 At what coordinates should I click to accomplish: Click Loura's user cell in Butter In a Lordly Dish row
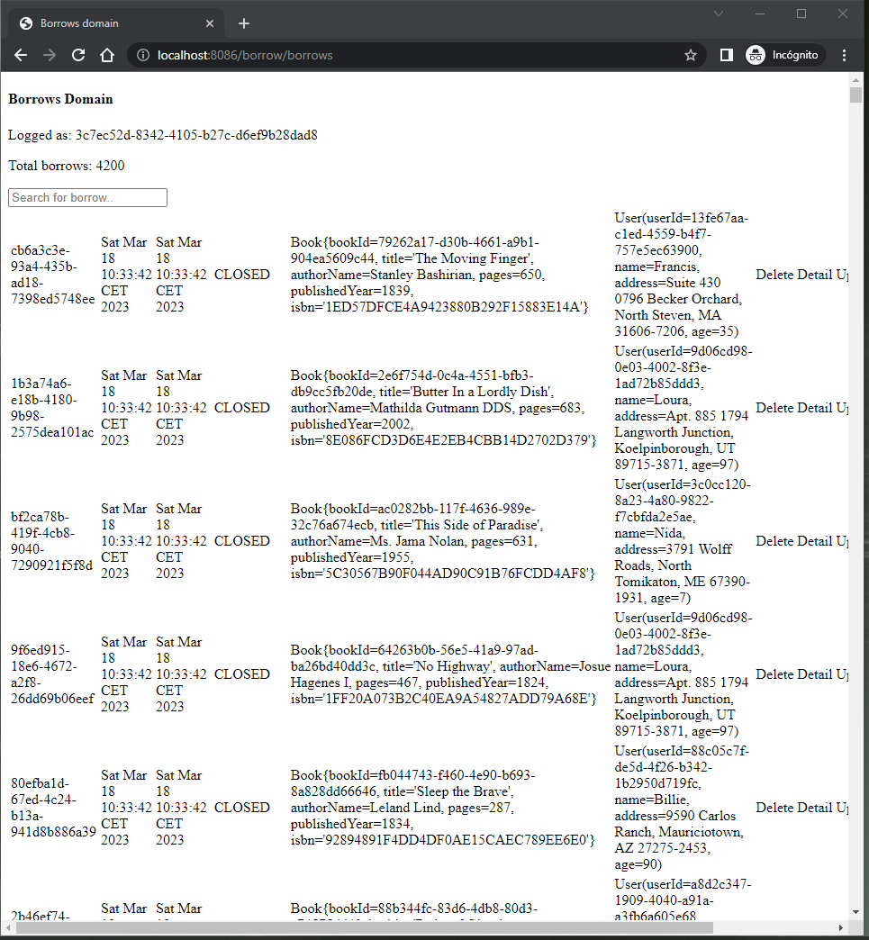tap(683, 408)
